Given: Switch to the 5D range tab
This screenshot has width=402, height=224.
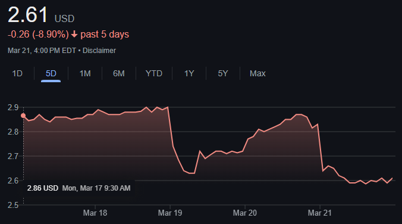Looking at the screenshot, I should pos(51,74).
